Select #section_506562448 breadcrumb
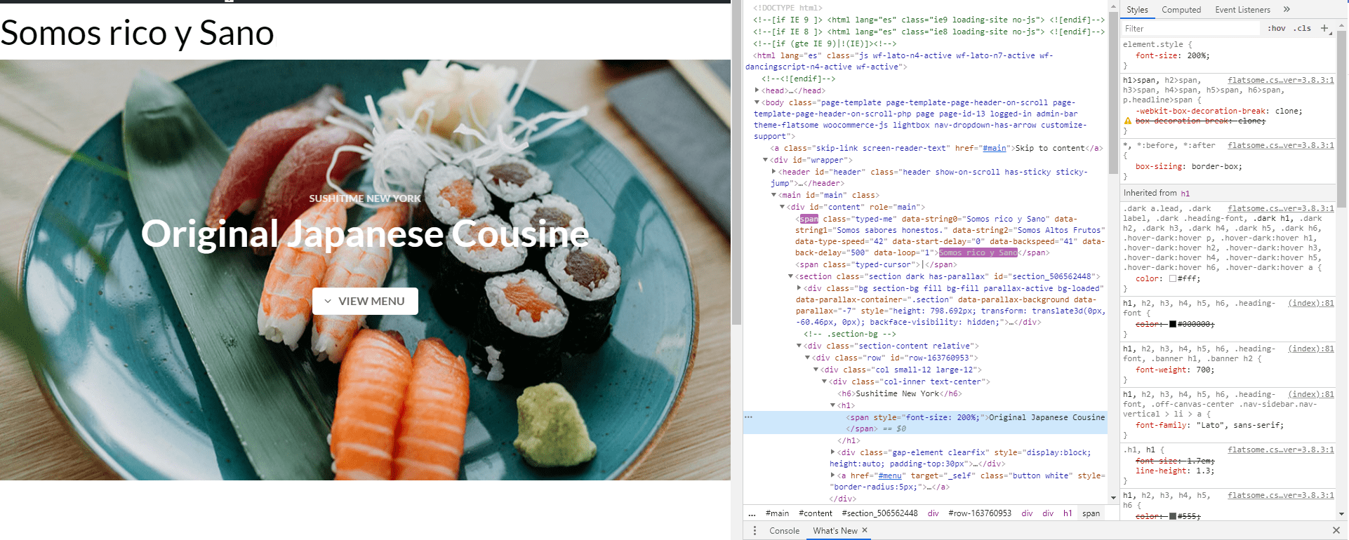This screenshot has width=1349, height=540. point(879,513)
